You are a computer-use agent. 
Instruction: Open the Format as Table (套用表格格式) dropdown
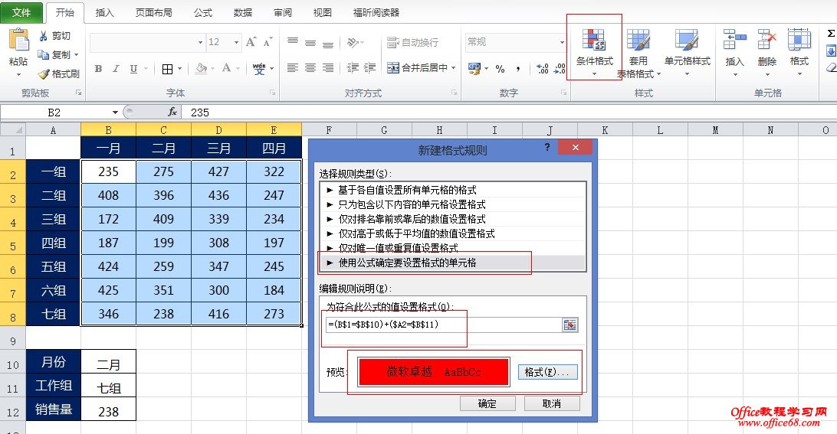(638, 54)
